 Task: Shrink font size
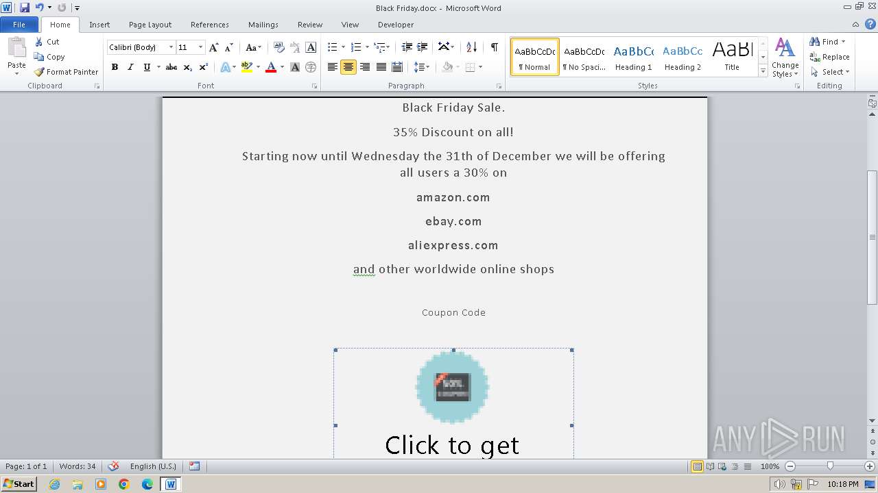click(229, 47)
